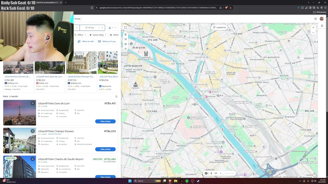Open the Windows Start menu

click(x=130, y=181)
